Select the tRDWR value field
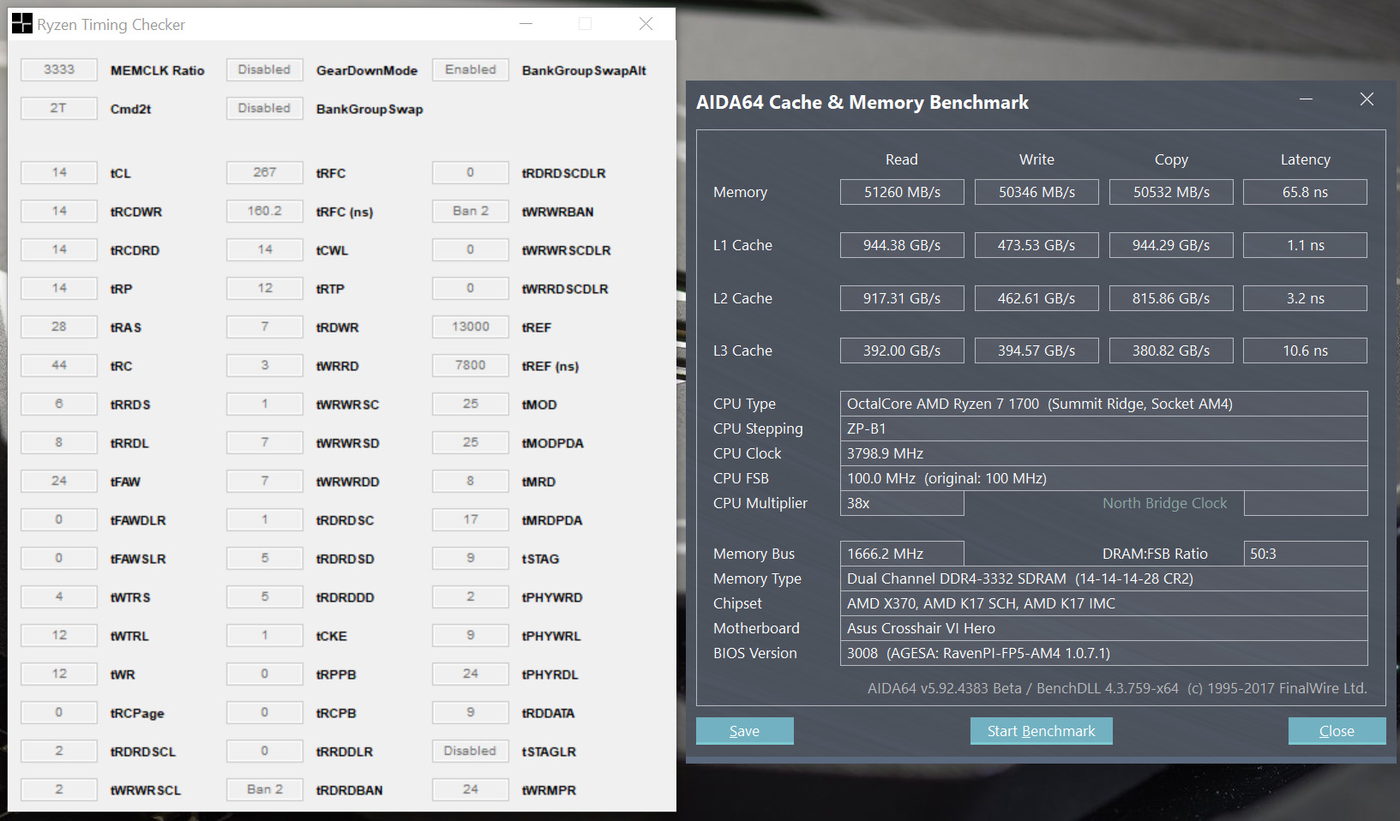The image size is (1400, 821). (x=265, y=327)
